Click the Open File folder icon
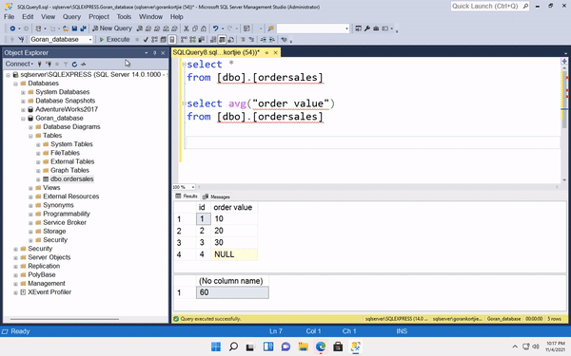Image resolution: width=571 pixels, height=356 pixels. (x=66, y=28)
